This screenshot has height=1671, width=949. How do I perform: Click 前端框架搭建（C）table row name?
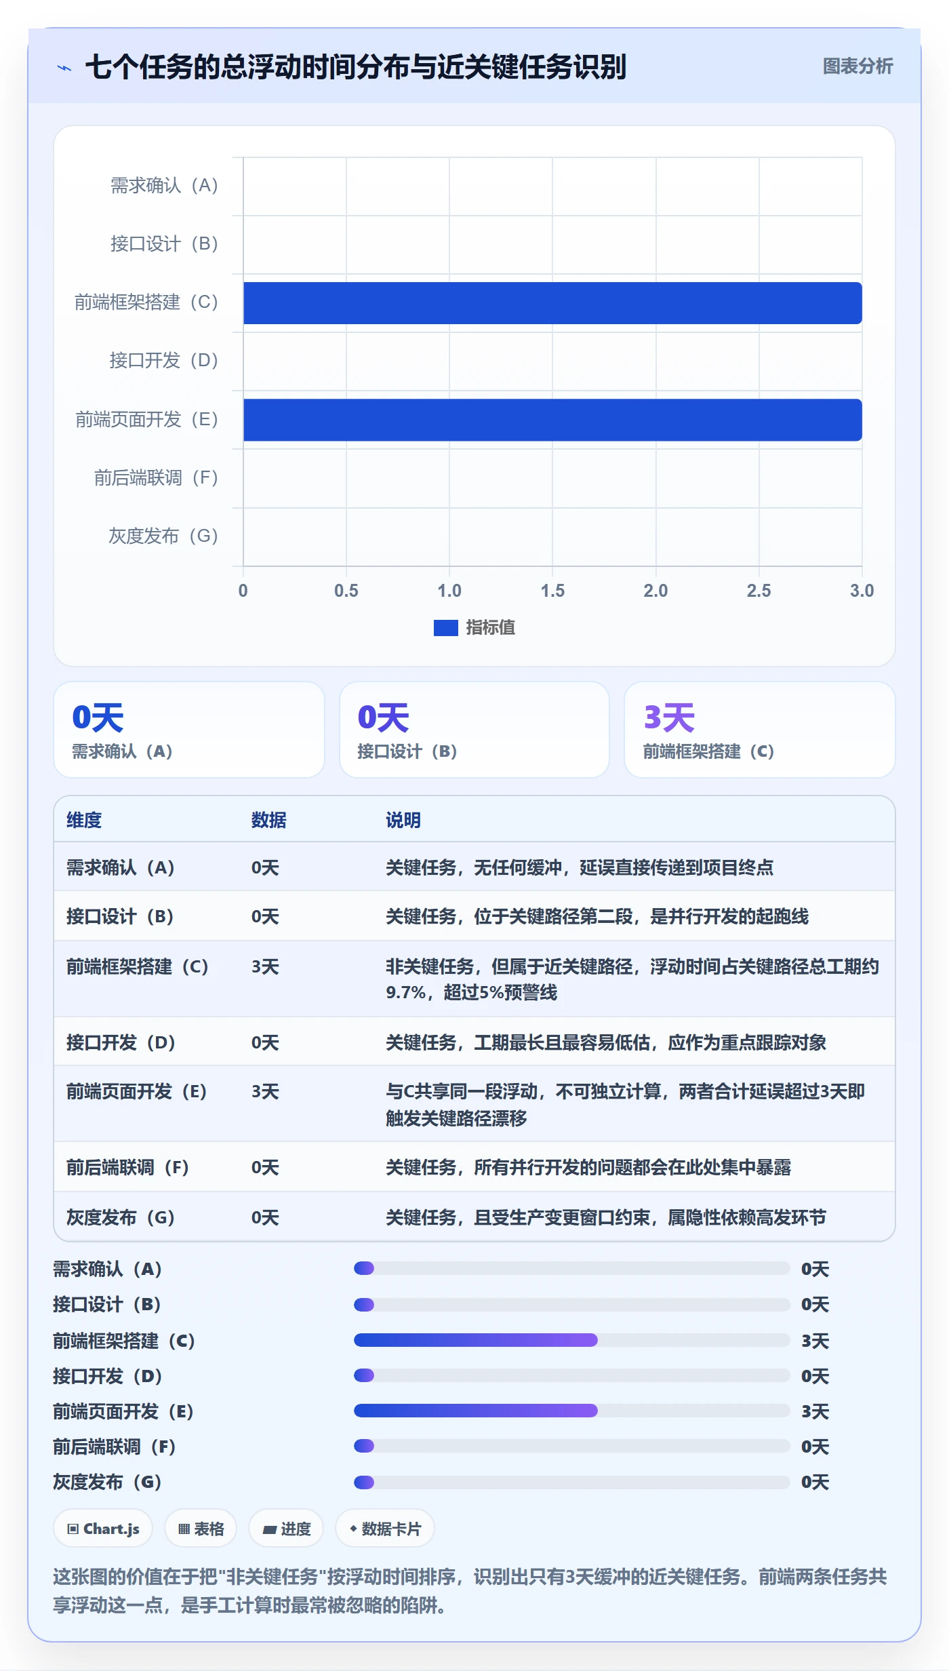click(x=138, y=966)
